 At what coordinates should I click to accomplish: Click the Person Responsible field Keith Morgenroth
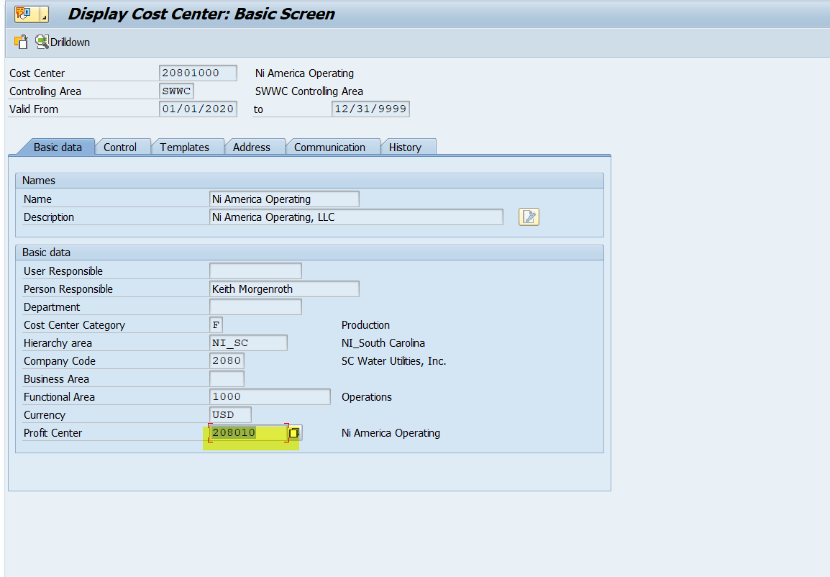click(x=283, y=289)
